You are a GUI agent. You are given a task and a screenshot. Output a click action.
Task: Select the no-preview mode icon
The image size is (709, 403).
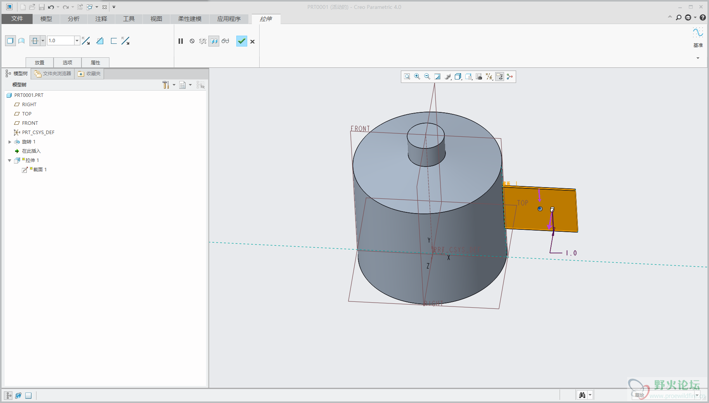point(192,41)
